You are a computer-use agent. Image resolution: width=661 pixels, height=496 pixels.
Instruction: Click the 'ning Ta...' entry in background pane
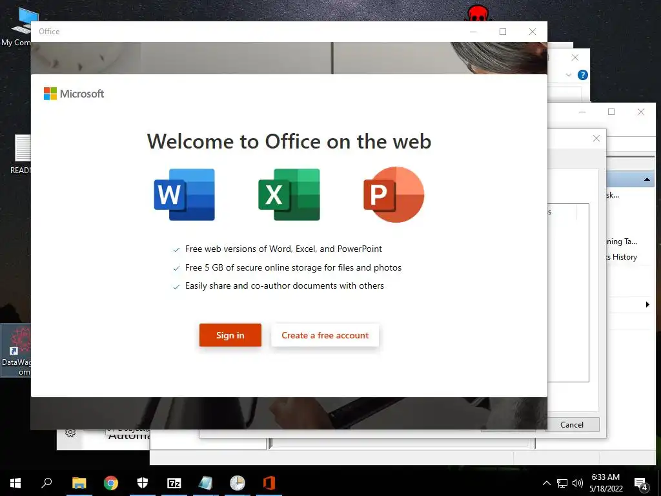point(622,242)
